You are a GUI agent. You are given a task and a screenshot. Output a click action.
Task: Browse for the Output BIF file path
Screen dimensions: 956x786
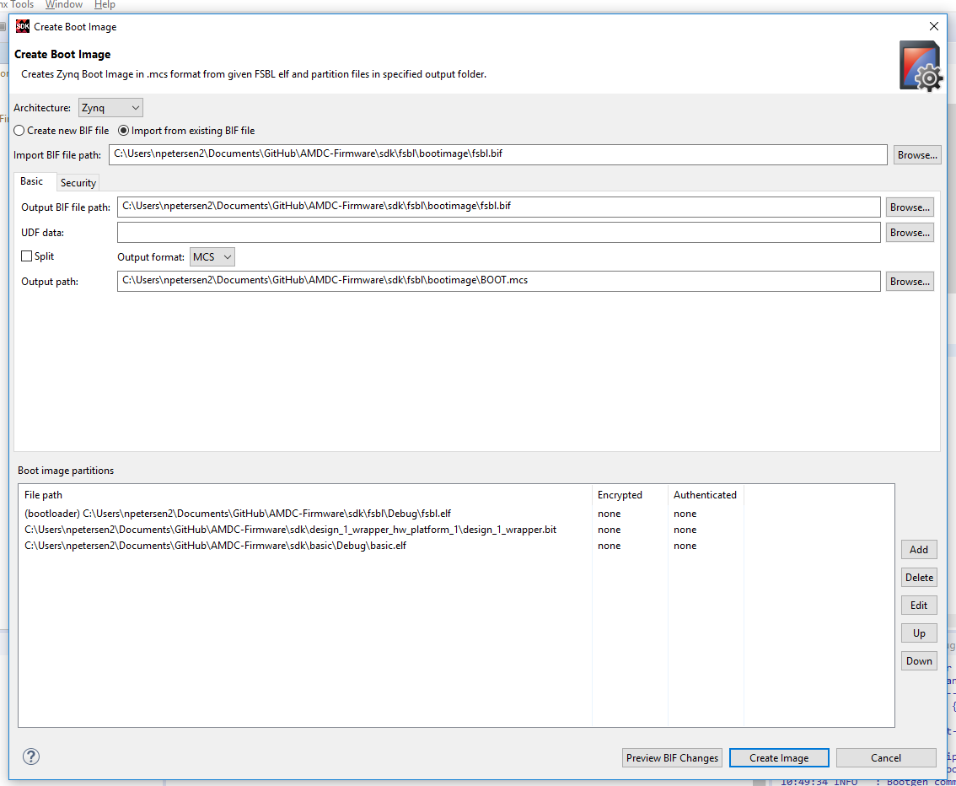910,207
